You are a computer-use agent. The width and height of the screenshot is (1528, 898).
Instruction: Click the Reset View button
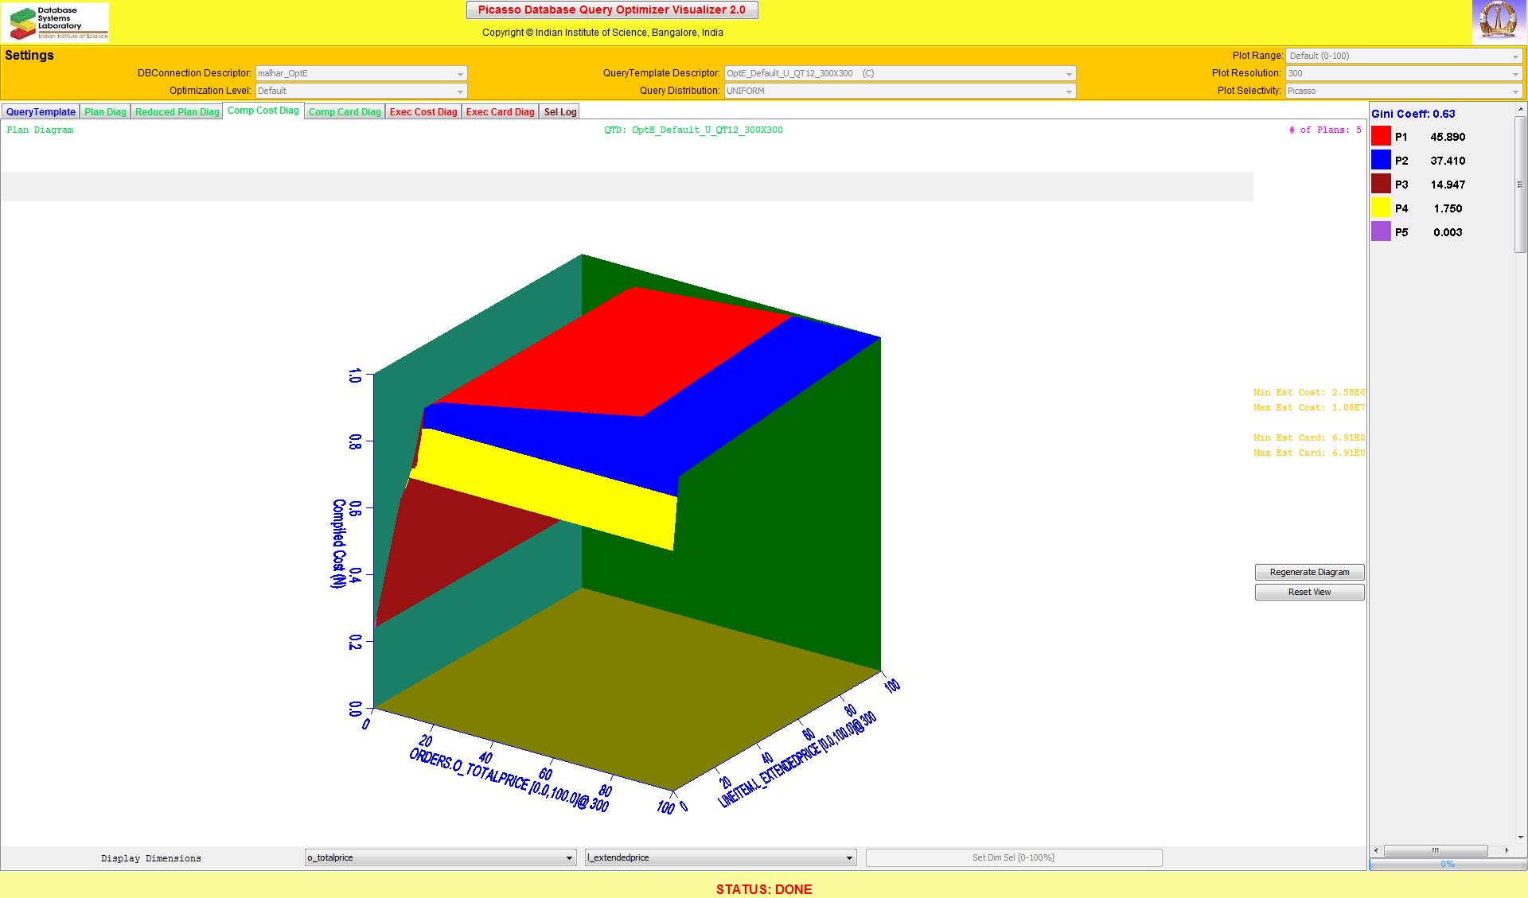1309,592
